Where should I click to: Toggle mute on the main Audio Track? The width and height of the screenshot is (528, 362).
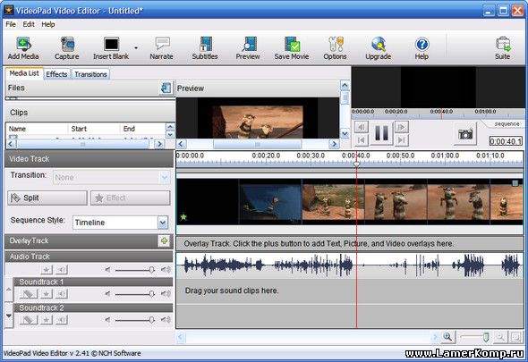[62, 269]
